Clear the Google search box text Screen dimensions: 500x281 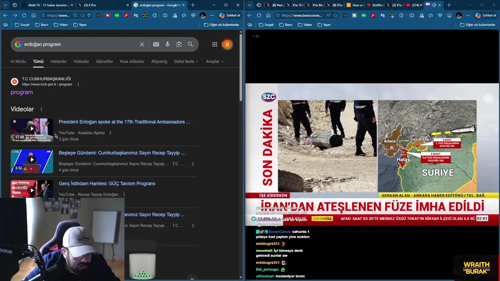(142, 44)
